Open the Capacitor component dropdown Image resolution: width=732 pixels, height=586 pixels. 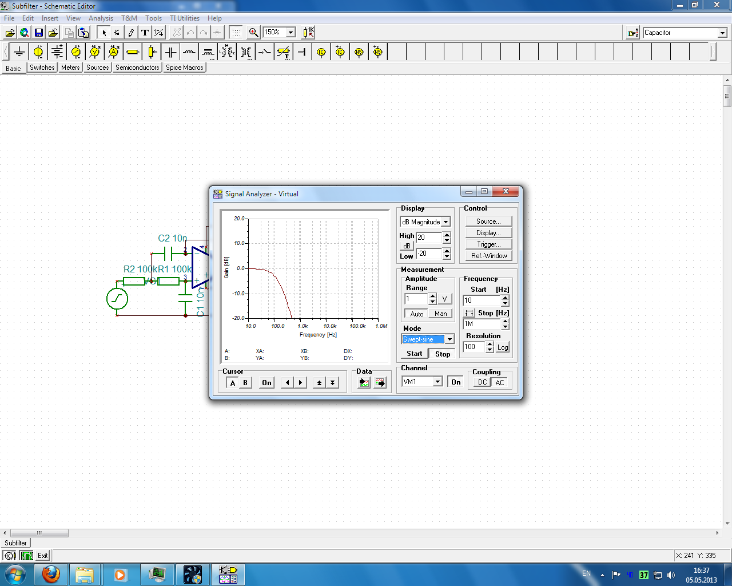pos(722,33)
